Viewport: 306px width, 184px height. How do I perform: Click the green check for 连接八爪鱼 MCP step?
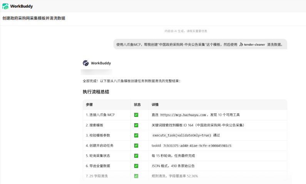(x=136, y=115)
